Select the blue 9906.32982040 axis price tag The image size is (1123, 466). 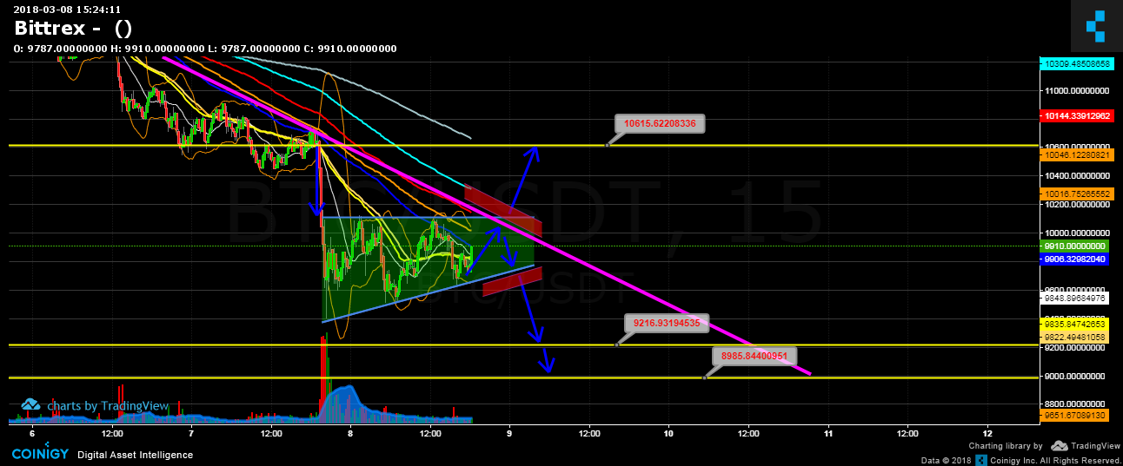point(1076,259)
